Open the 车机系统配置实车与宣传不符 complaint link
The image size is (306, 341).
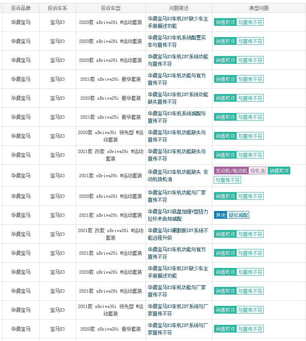coord(177,41)
